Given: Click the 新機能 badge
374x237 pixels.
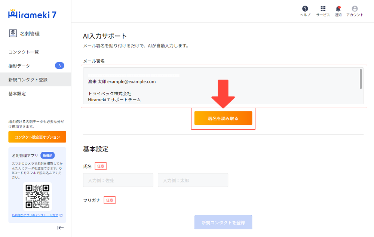Looking at the screenshot, I should click(x=47, y=156).
